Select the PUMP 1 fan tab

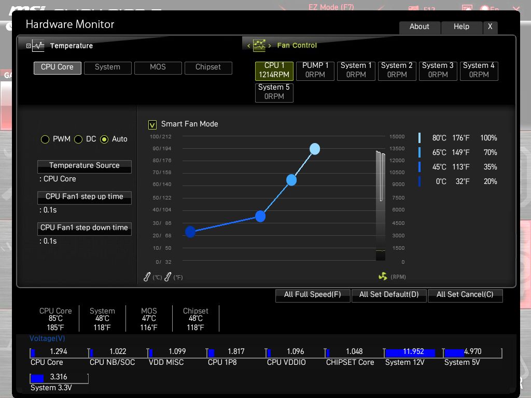point(315,70)
